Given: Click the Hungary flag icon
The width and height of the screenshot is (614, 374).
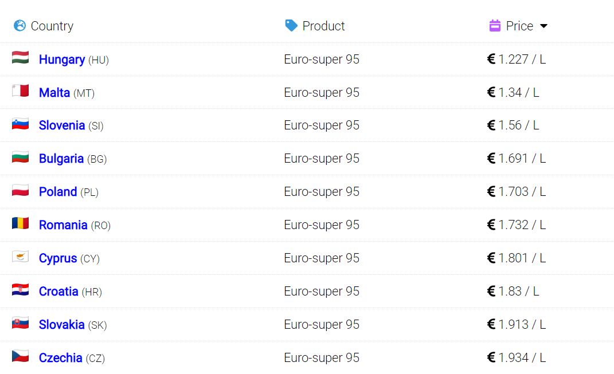Looking at the screenshot, I should coord(21,57).
